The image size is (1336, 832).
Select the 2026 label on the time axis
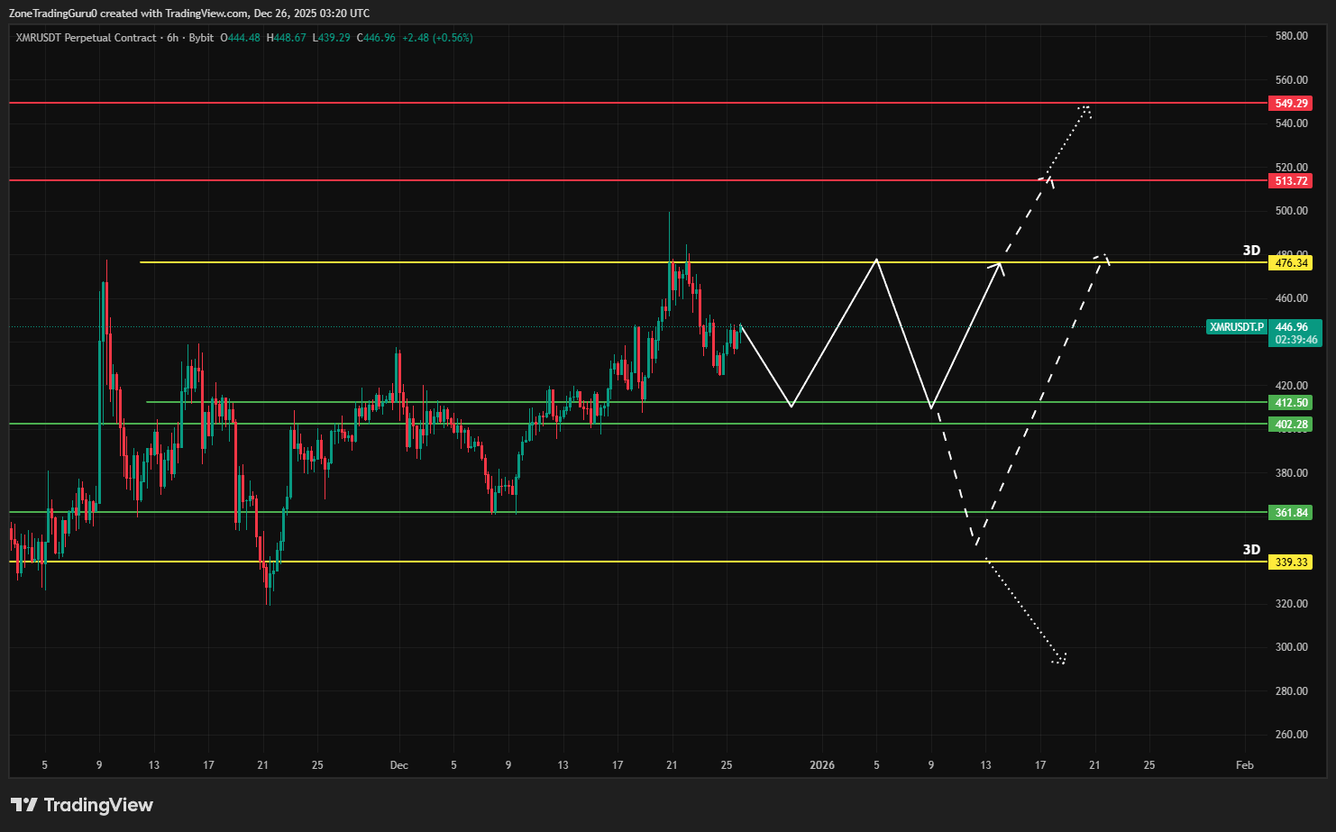pyautogui.click(x=821, y=764)
